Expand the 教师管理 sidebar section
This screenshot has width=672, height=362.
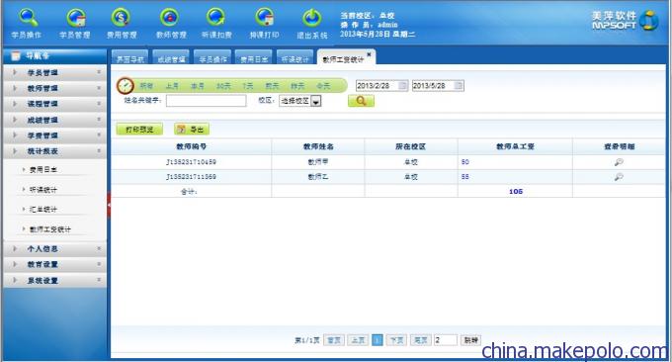pos(55,88)
